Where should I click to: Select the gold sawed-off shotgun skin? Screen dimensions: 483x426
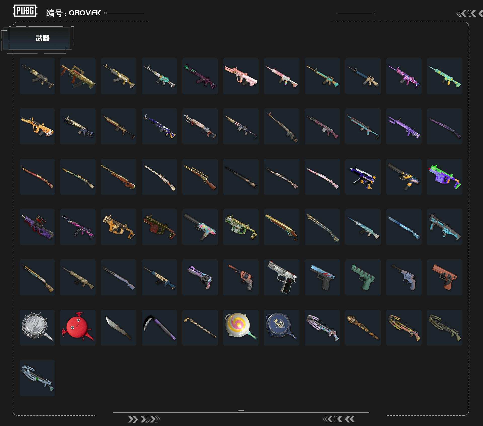[x=281, y=227]
